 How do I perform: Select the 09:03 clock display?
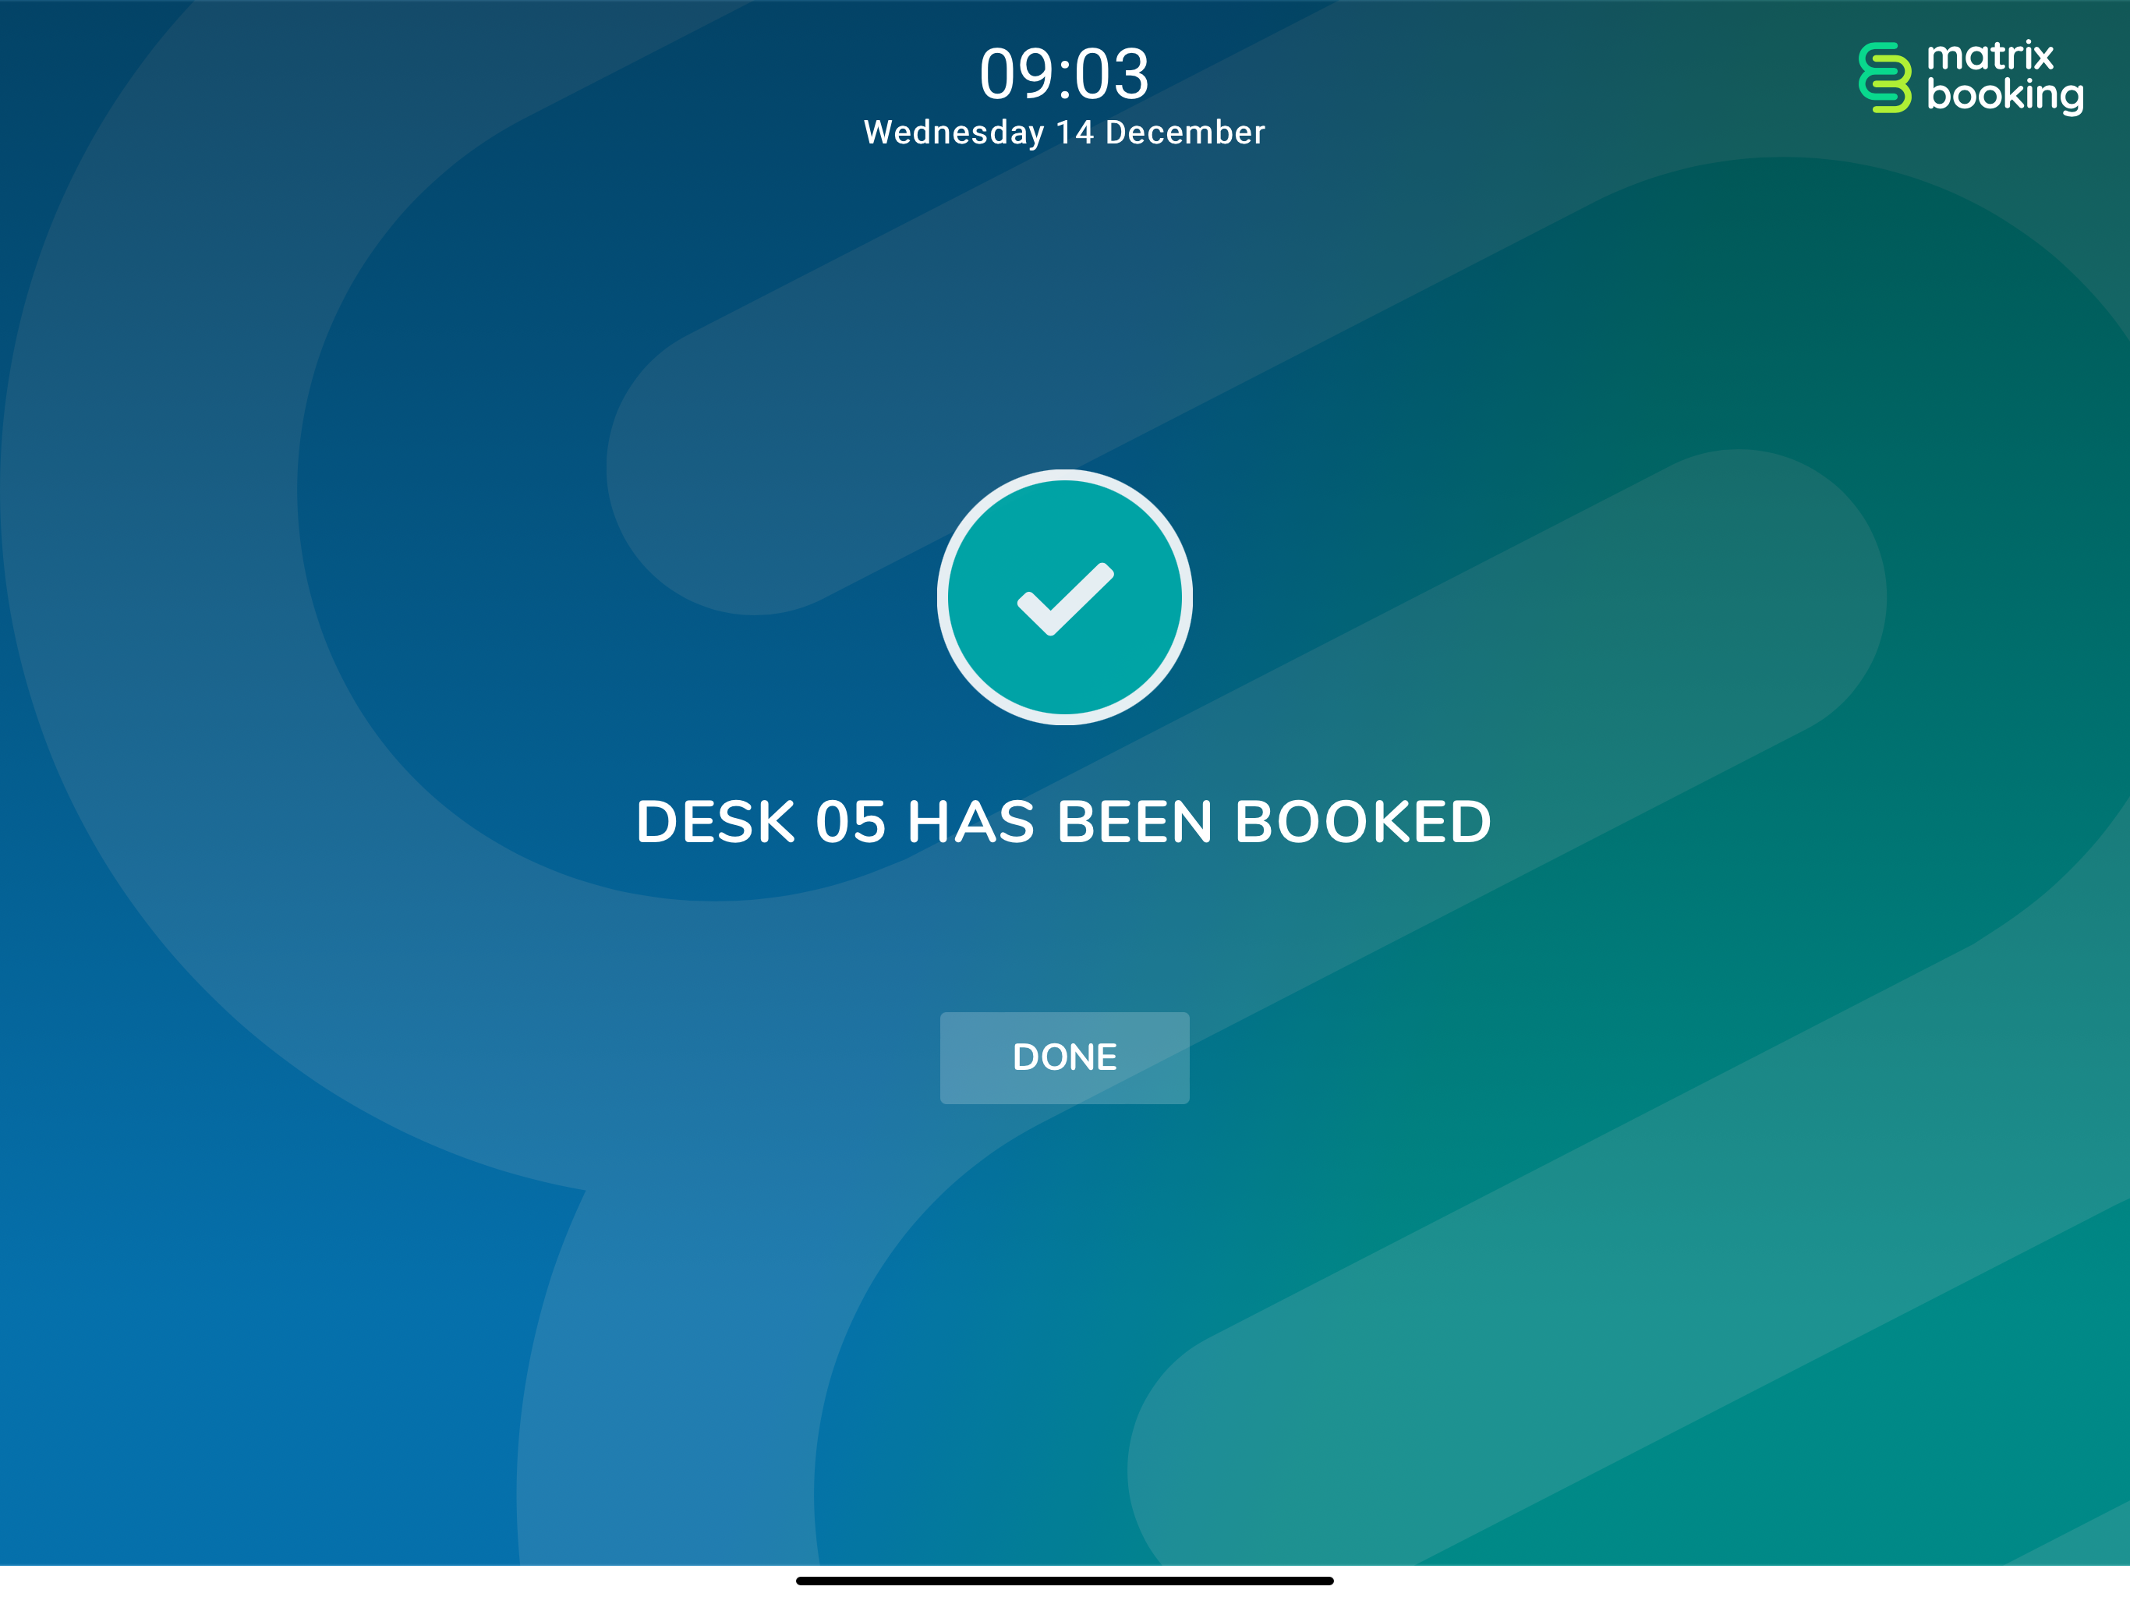[x=1064, y=74]
